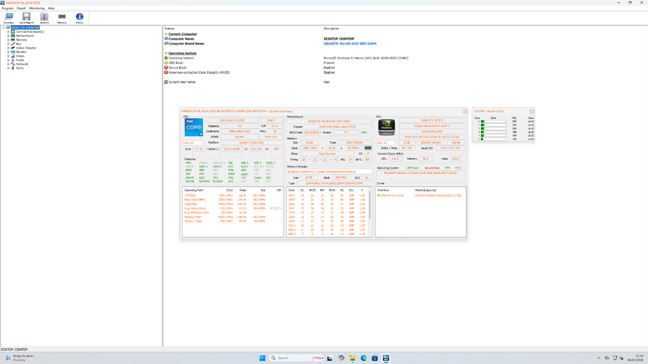648x364 pixels.
Task: Expand the Audio tree node
Action: tap(8, 60)
